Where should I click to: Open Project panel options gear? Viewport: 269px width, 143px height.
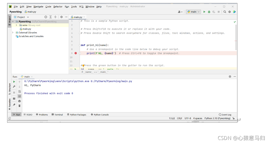62,17
